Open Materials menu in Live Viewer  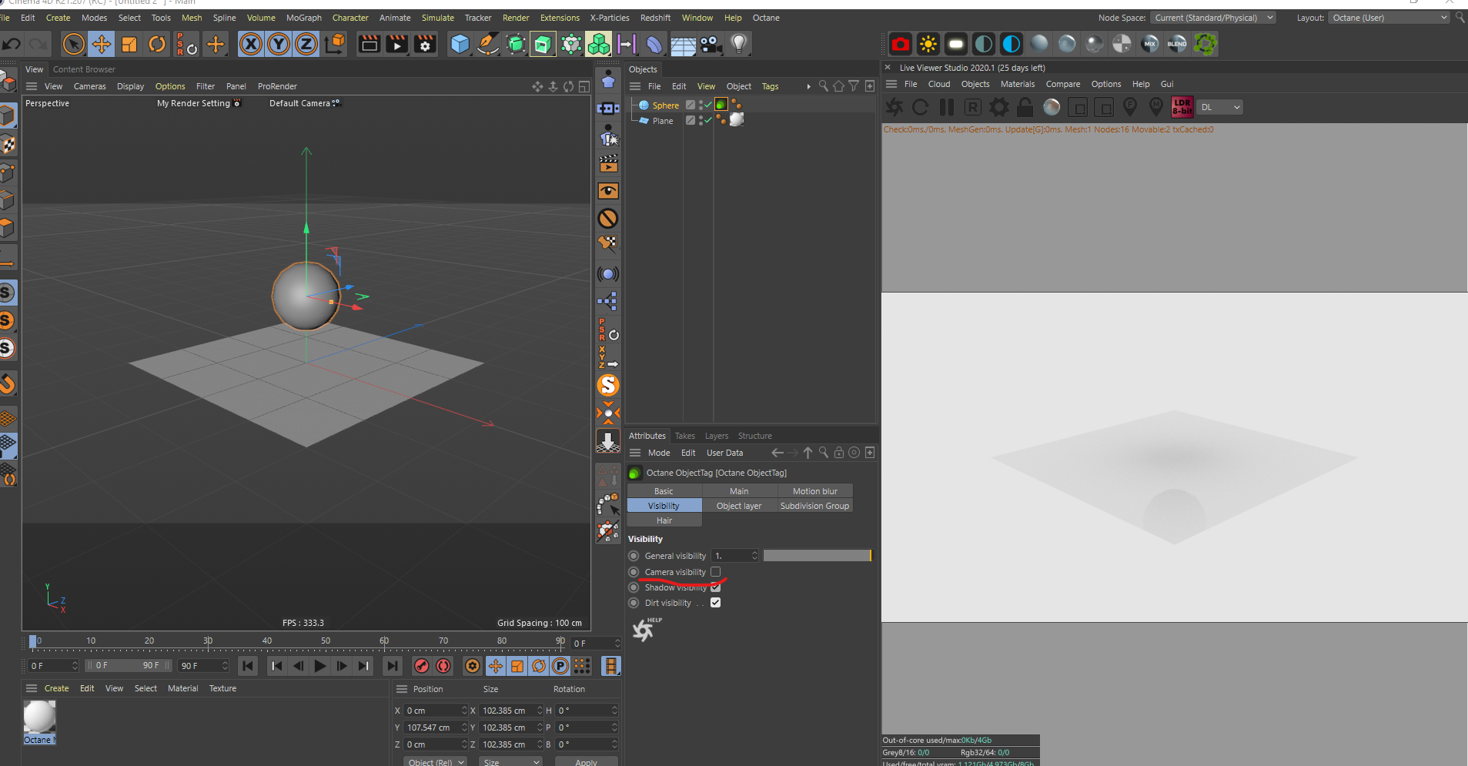(x=1018, y=84)
